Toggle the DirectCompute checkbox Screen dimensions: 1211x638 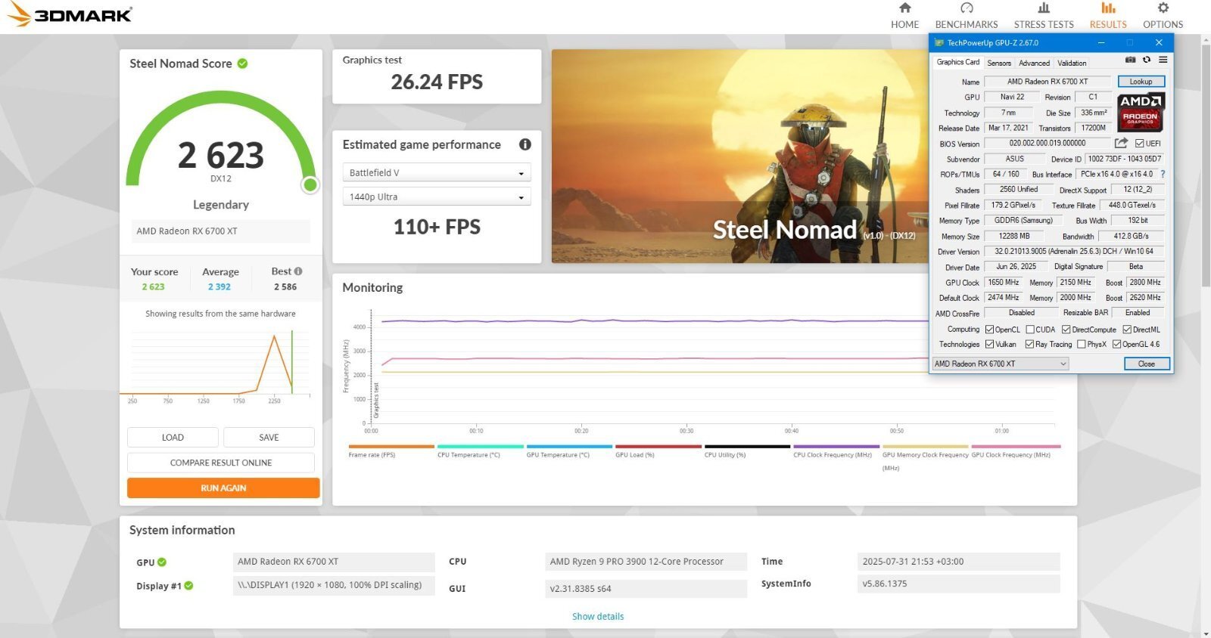(1066, 330)
